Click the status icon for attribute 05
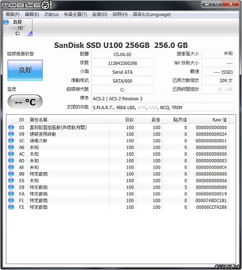This screenshot has width=242, height=270. [11, 127]
